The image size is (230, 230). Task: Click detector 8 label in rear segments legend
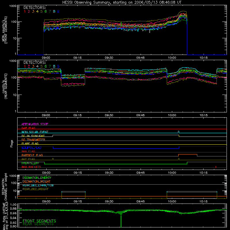54,66
